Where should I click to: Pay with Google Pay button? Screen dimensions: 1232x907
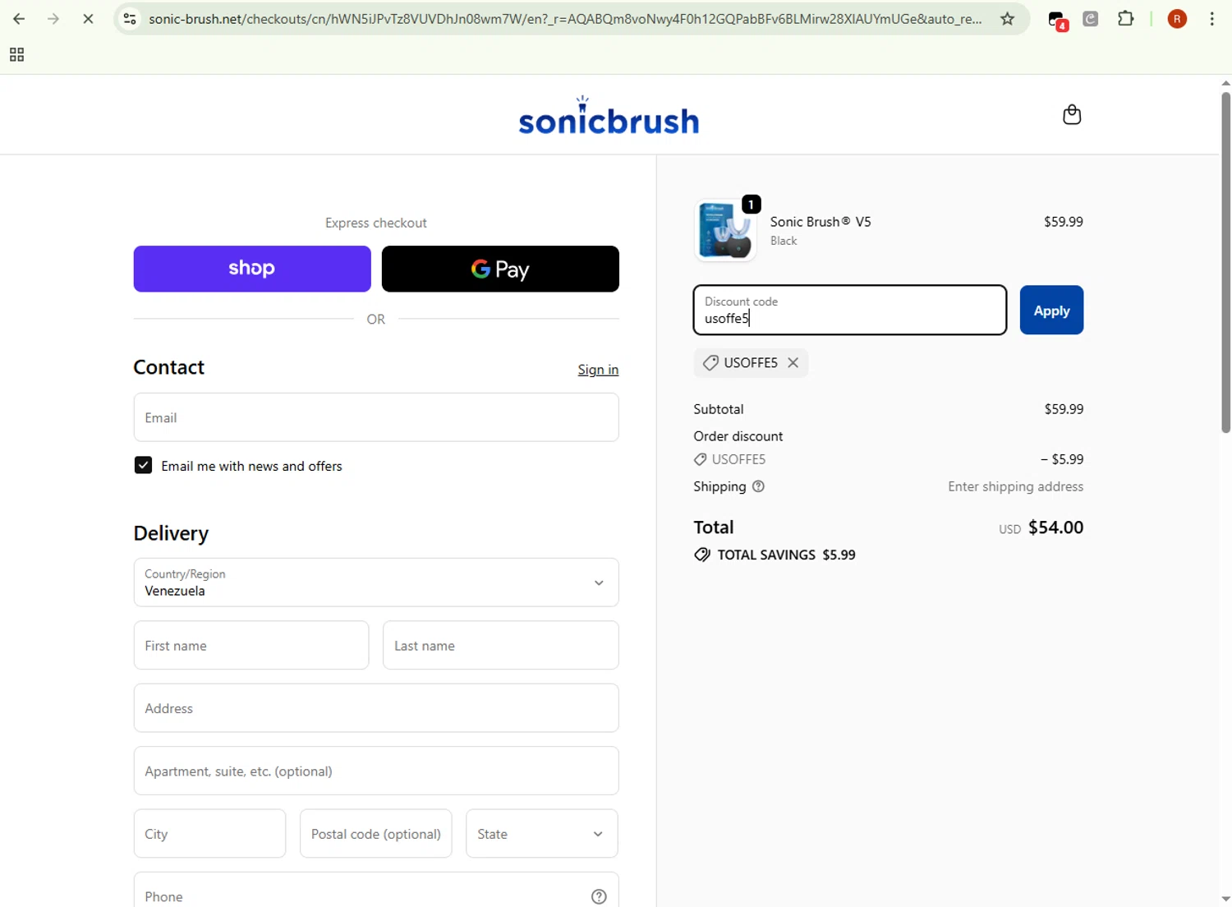click(500, 269)
